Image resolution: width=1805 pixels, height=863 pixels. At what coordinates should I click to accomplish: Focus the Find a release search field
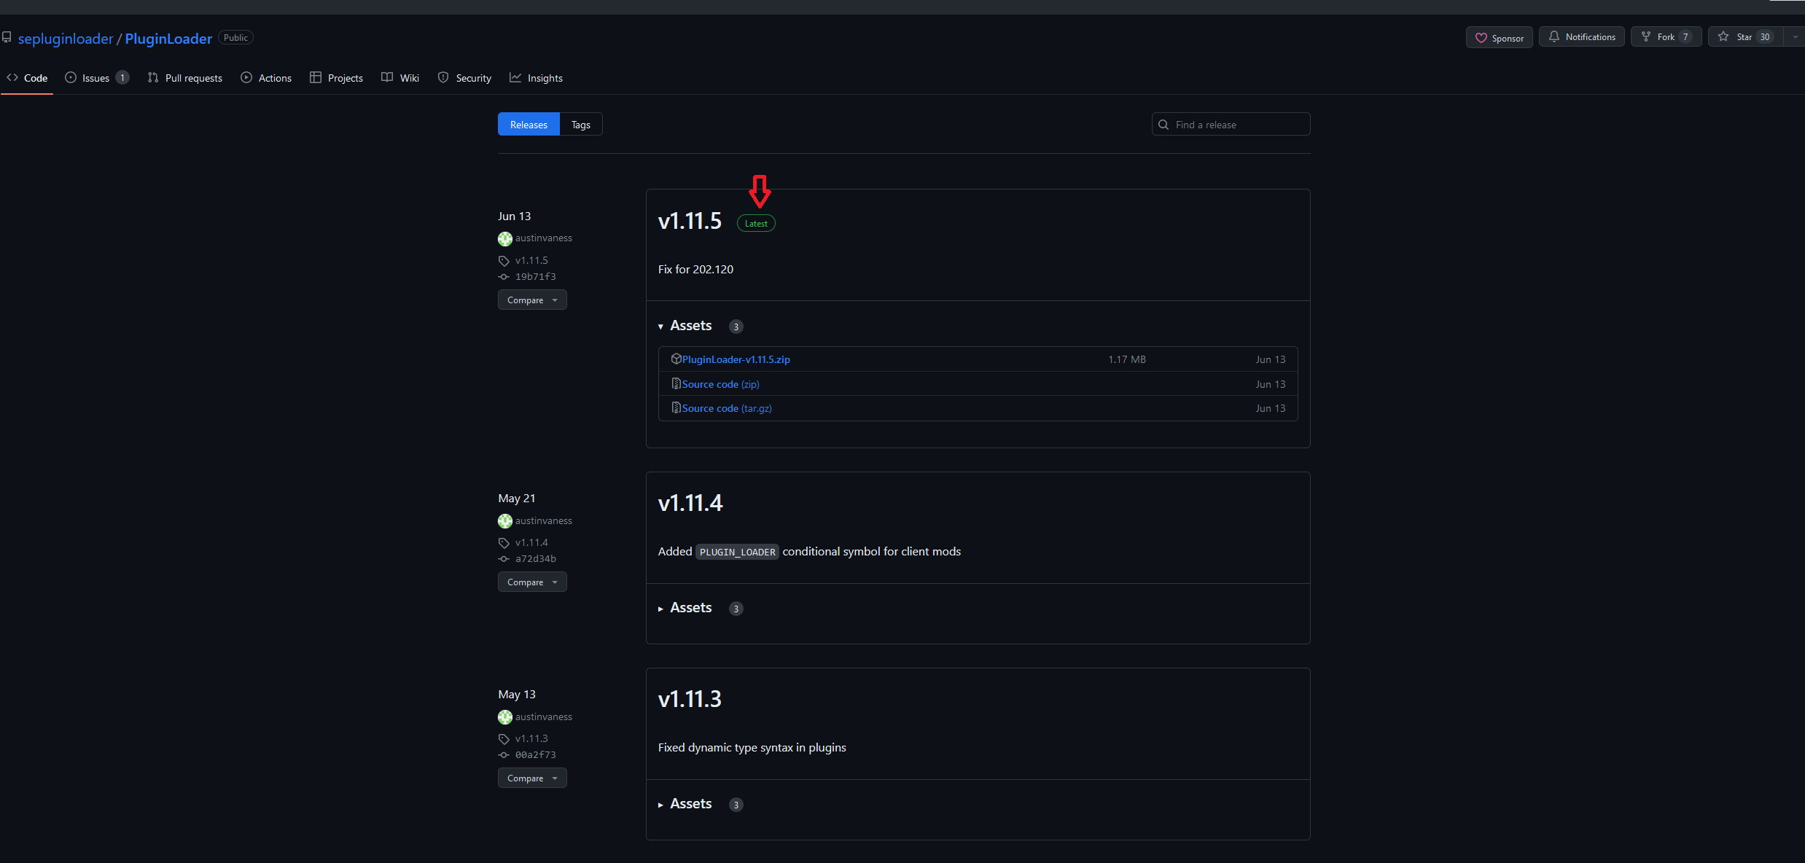point(1231,125)
